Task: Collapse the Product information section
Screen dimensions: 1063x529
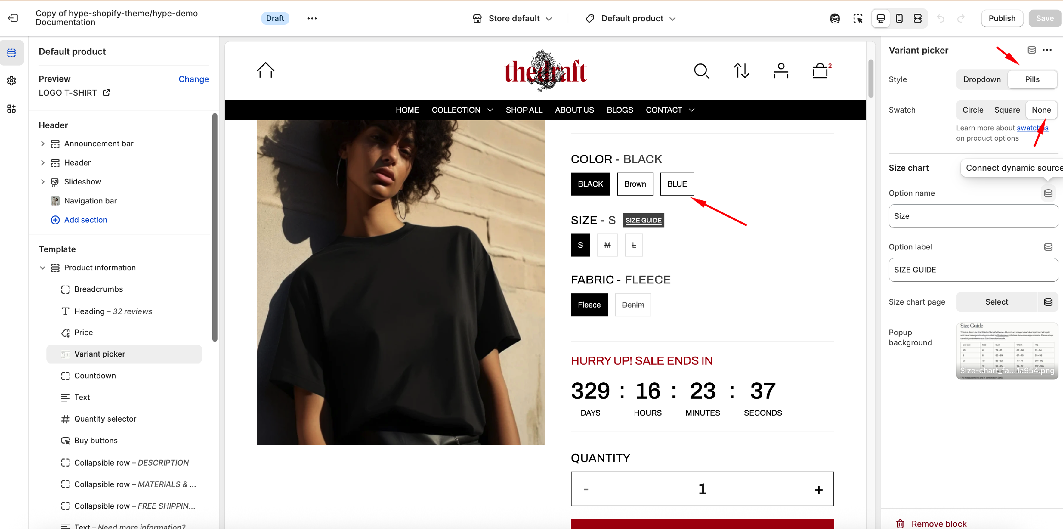Action: point(43,268)
